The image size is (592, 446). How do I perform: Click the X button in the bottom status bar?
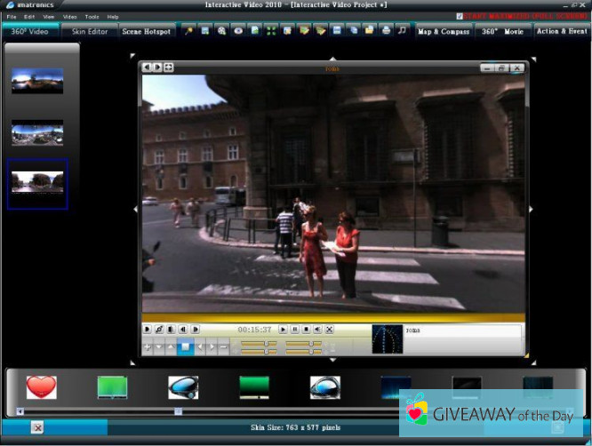pos(37,427)
